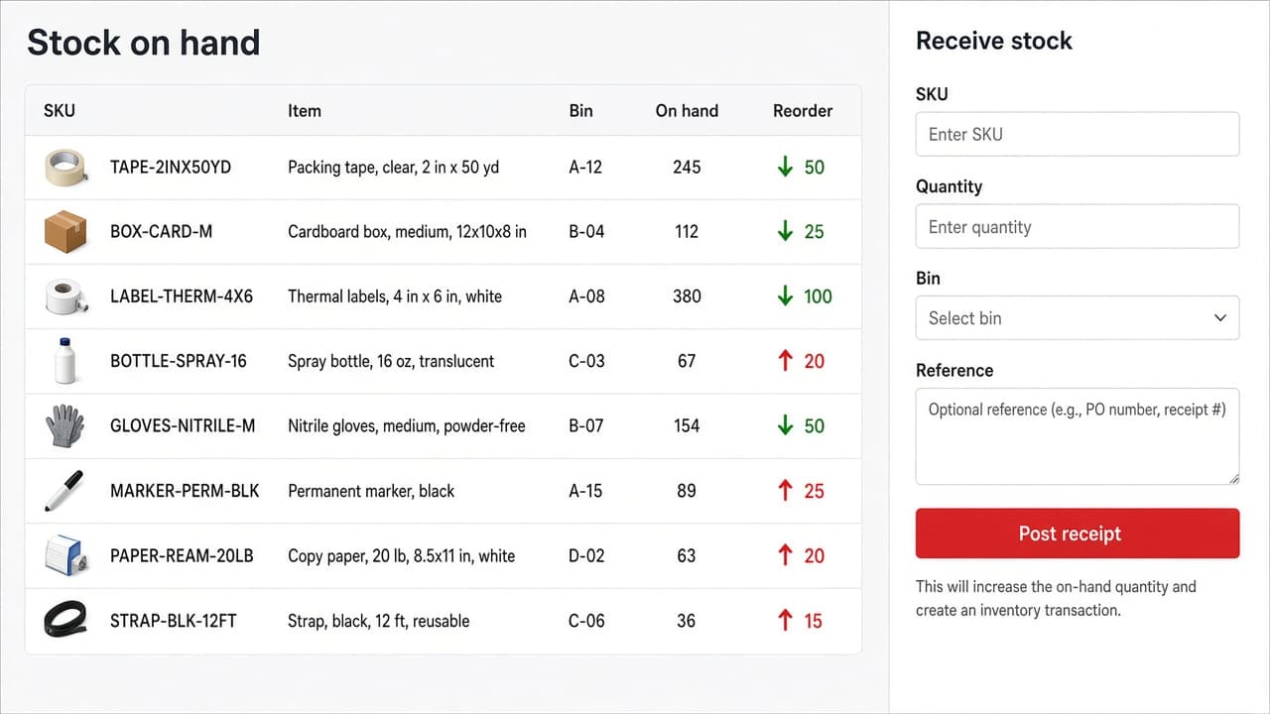The height and width of the screenshot is (714, 1270).
Task: Click the reorder arrow in the GLOVES-NITRILE-M row
Action: click(786, 426)
